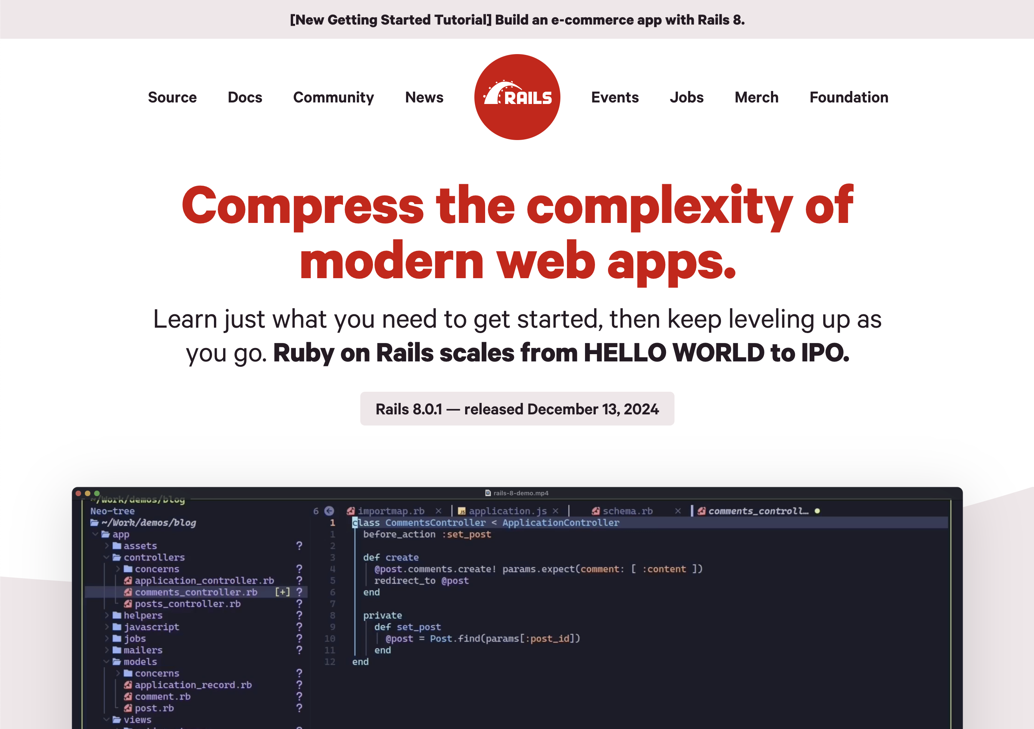Click the Ruby icon on importmap.rb tab

350,511
